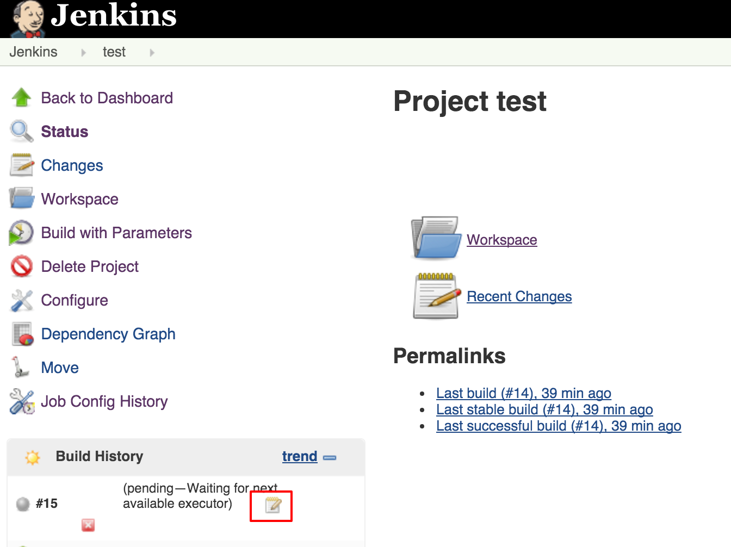Image resolution: width=731 pixels, height=547 pixels.
Task: Expand the test breadcrumb dropdown arrow
Action: (152, 53)
